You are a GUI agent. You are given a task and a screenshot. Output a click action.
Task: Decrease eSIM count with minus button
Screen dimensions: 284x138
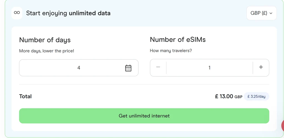coord(158,67)
